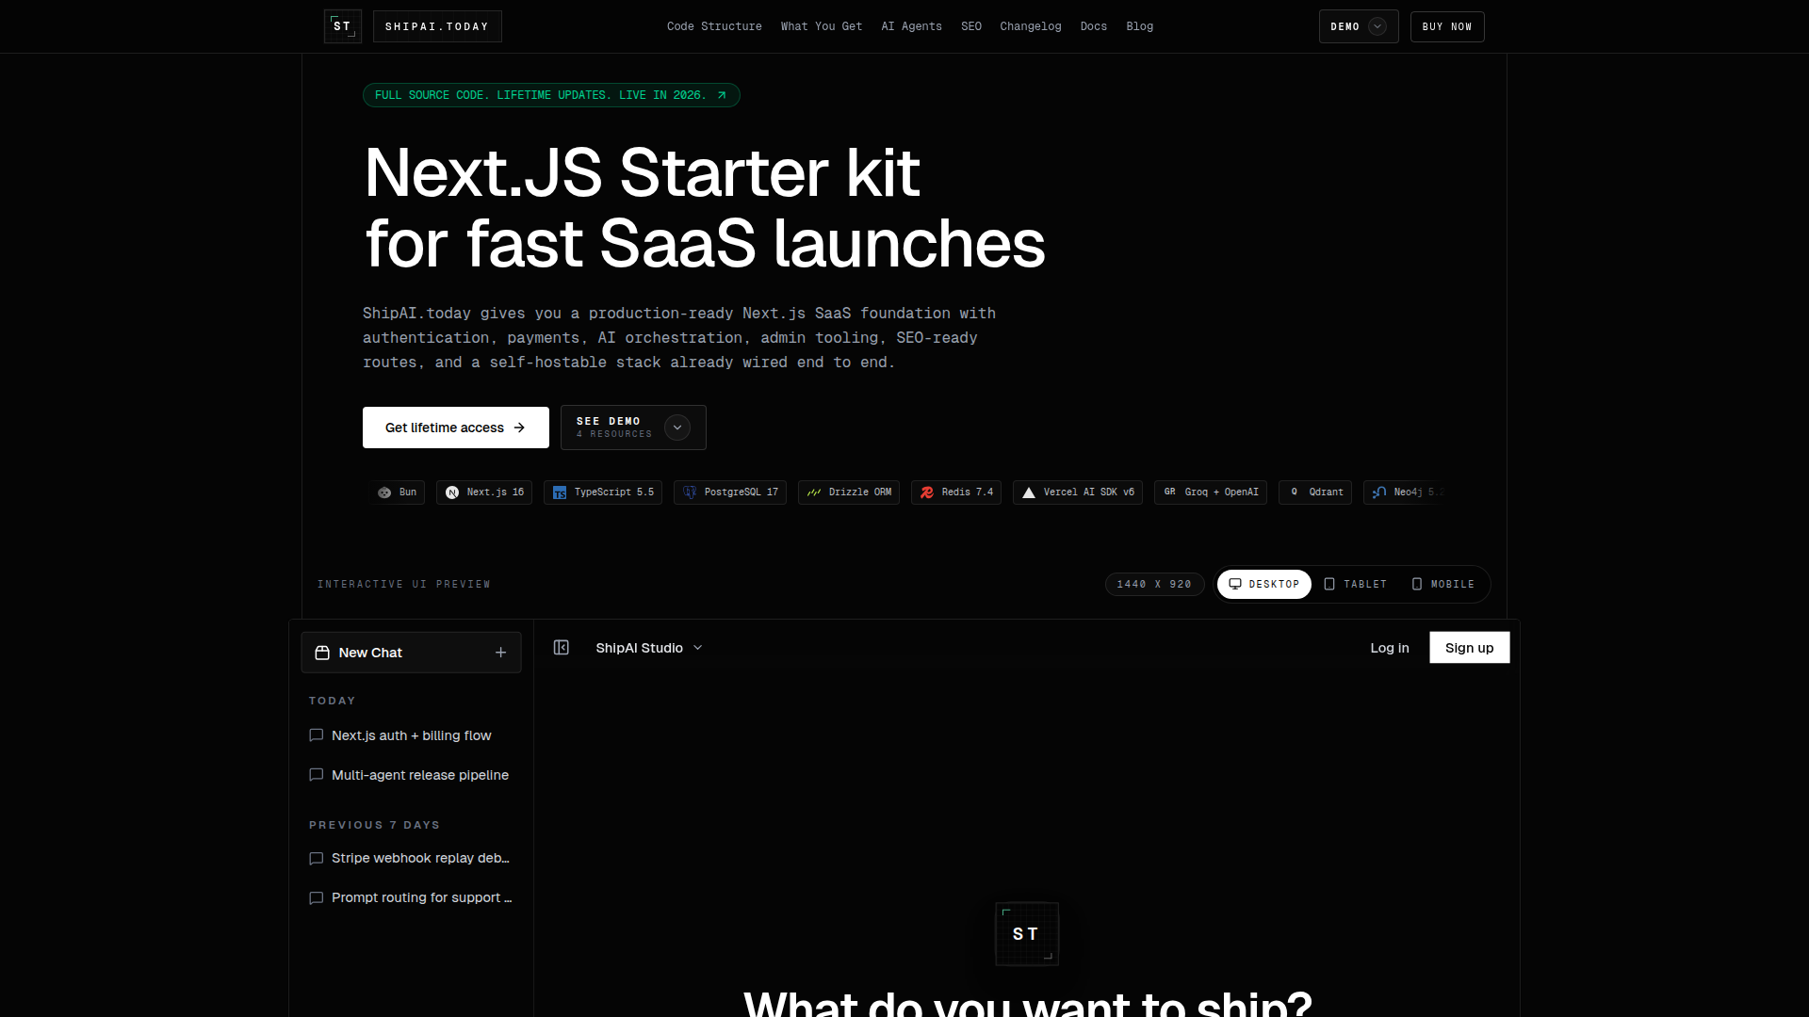Click Get lifetime access button
This screenshot has height=1017, width=1809.
[x=455, y=428]
